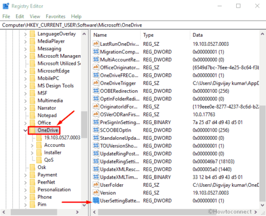Click the LastRunOneDriv... string value icon
The width and height of the screenshot is (266, 216).
[x=96, y=44]
